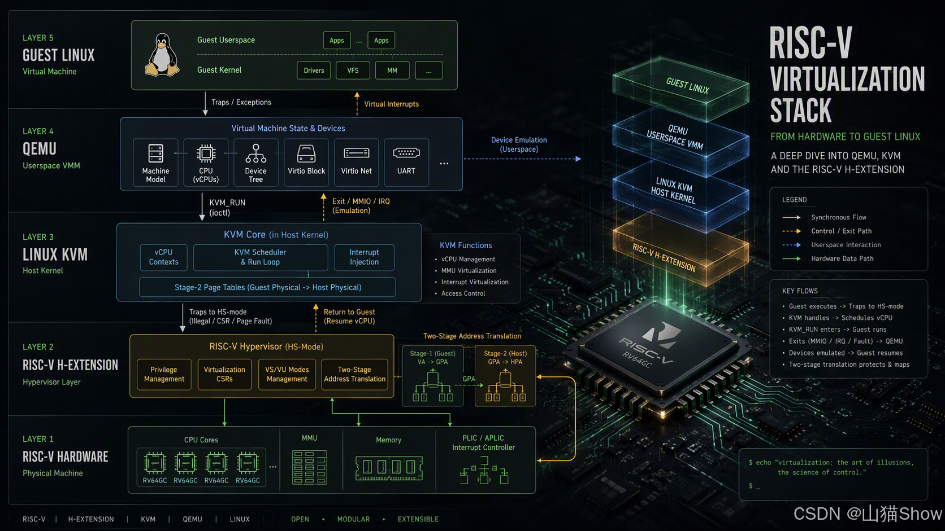Click the "Device Emulation (Userspace)" label
This screenshot has width=945, height=531.
(519, 144)
